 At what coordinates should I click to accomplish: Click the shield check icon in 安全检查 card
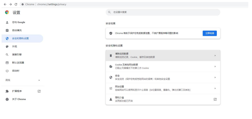111,33
